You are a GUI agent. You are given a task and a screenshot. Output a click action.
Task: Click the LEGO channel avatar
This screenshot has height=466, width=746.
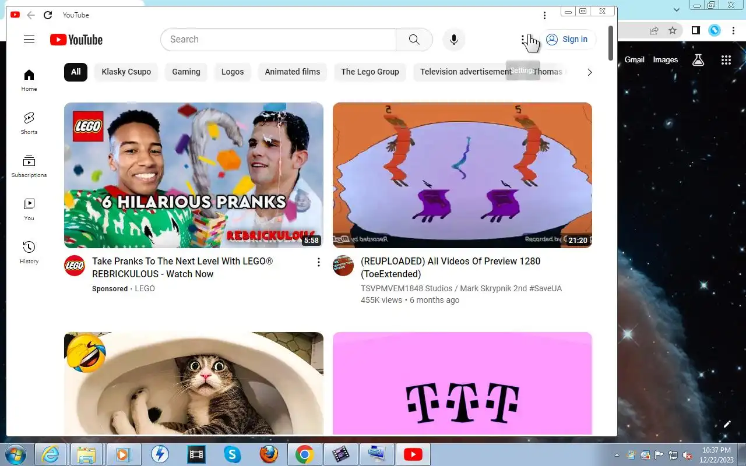point(75,266)
